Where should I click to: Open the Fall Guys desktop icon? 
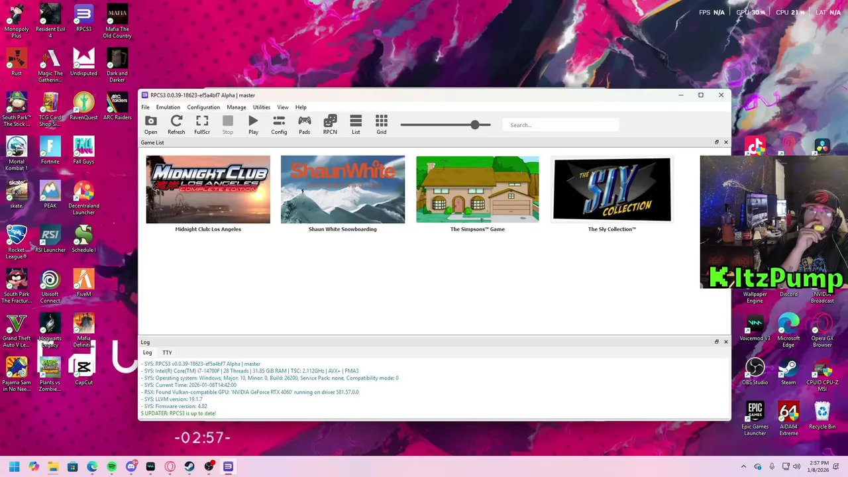[83, 150]
